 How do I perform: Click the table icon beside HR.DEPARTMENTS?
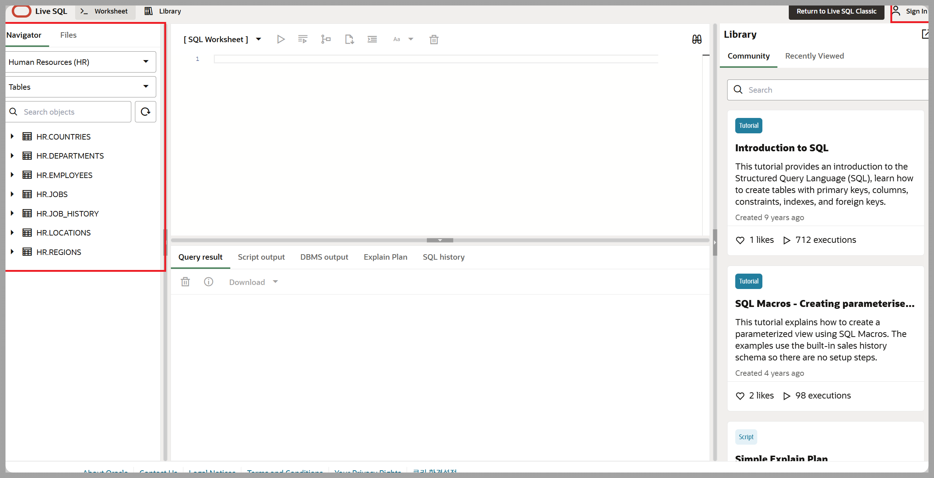coord(27,156)
